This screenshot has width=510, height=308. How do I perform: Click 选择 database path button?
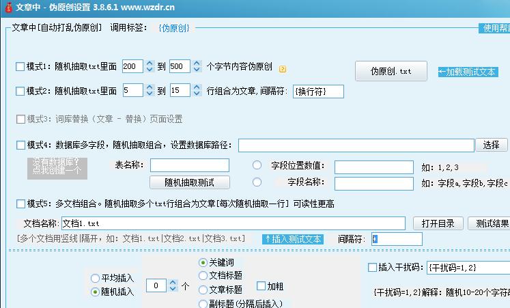491,145
